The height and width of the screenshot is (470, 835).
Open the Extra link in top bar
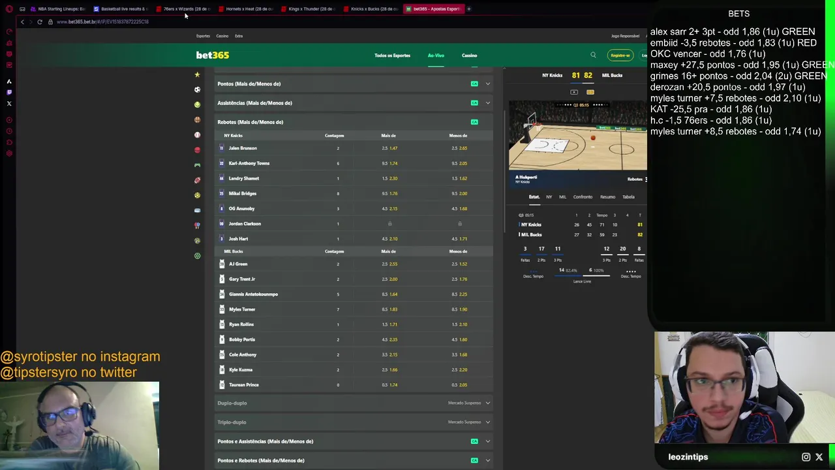[x=239, y=36]
